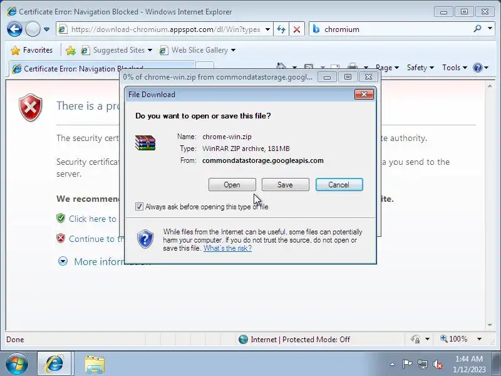The height and width of the screenshot is (376, 501).
Task: Click the muted volume tray icon
Action: [x=437, y=364]
